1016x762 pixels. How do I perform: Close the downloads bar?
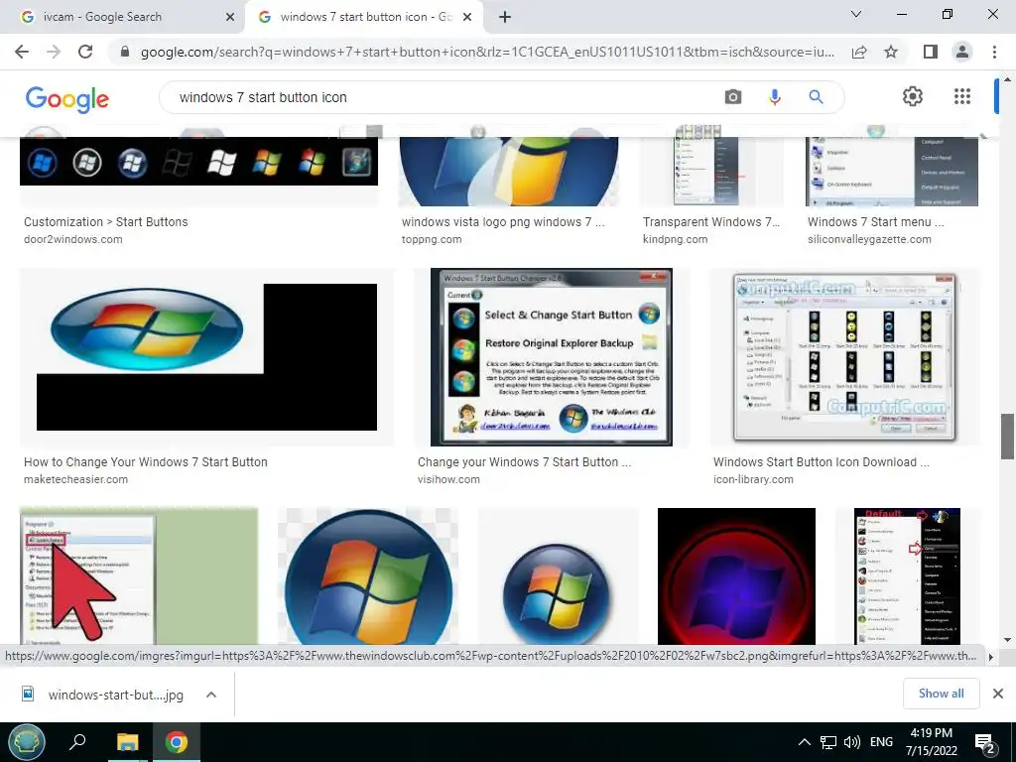(x=998, y=694)
